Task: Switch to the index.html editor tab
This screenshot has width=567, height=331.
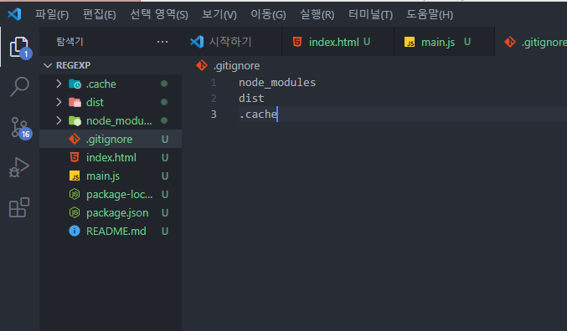Action: pos(338,42)
